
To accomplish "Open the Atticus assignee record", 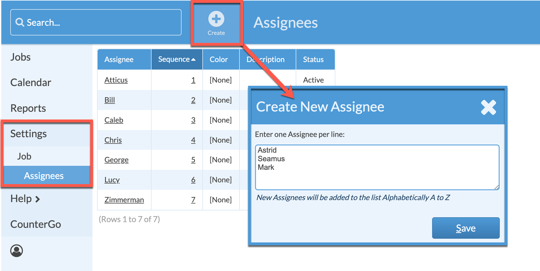I will (116, 80).
